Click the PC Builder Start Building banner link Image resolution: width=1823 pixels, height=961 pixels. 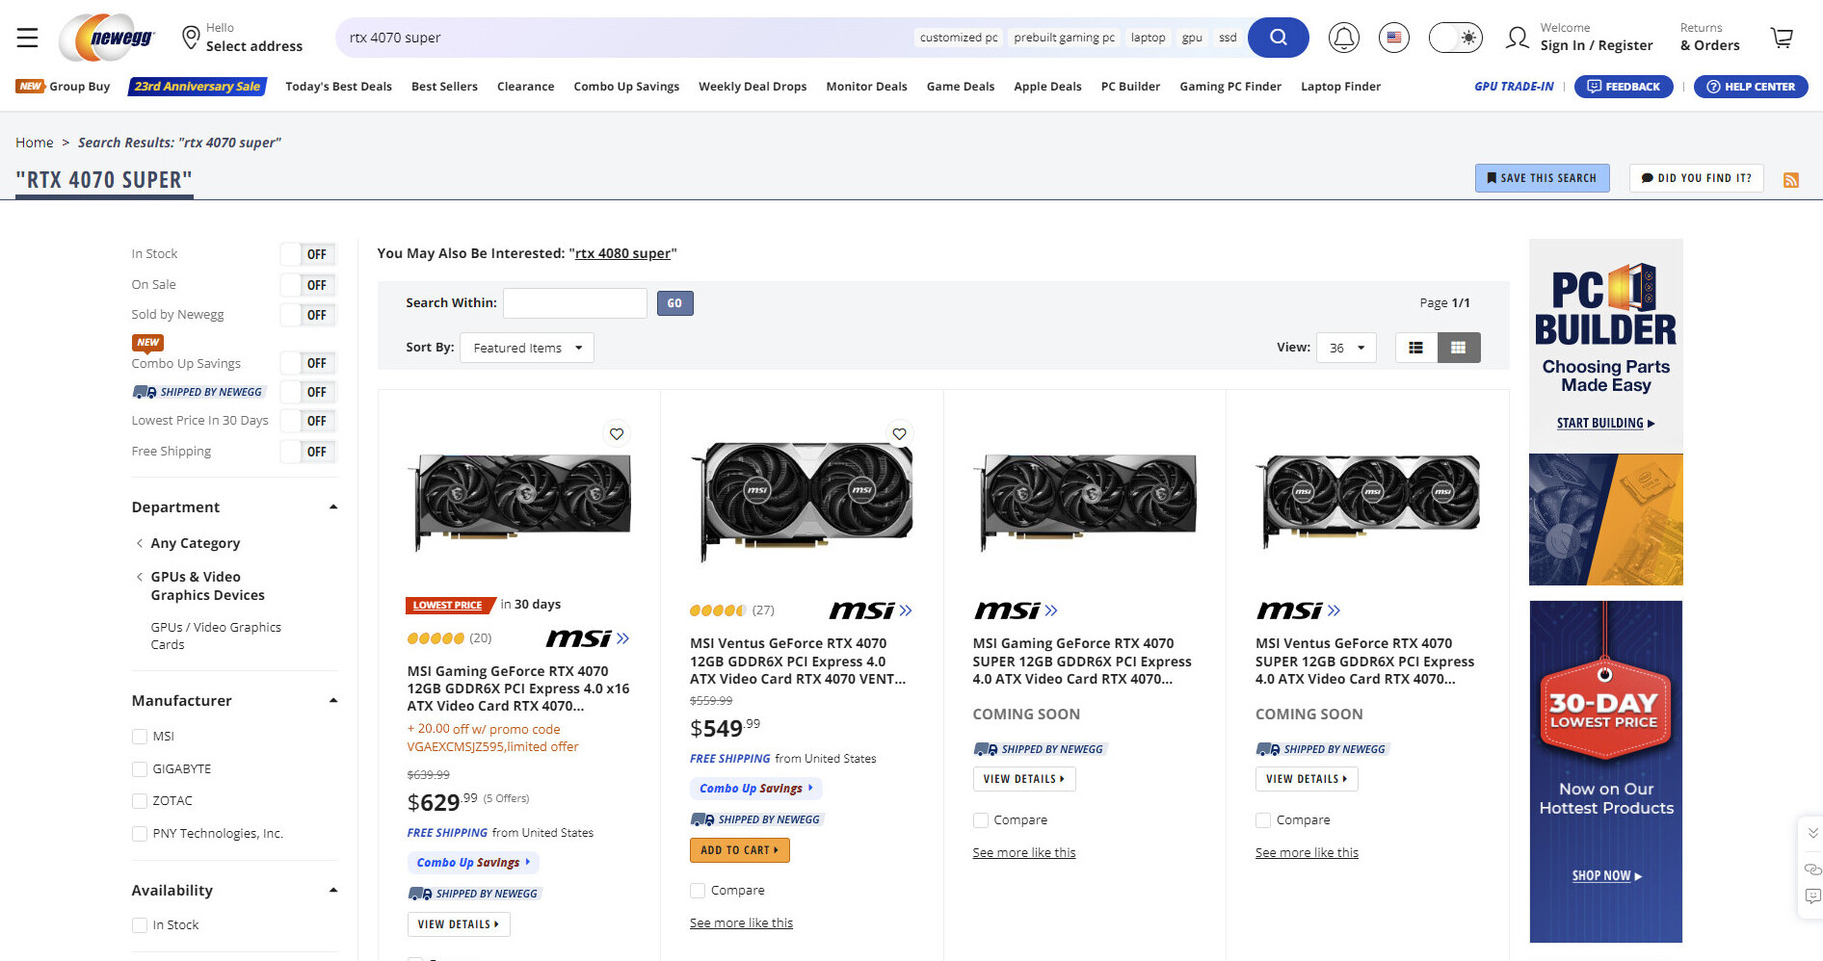tap(1605, 423)
